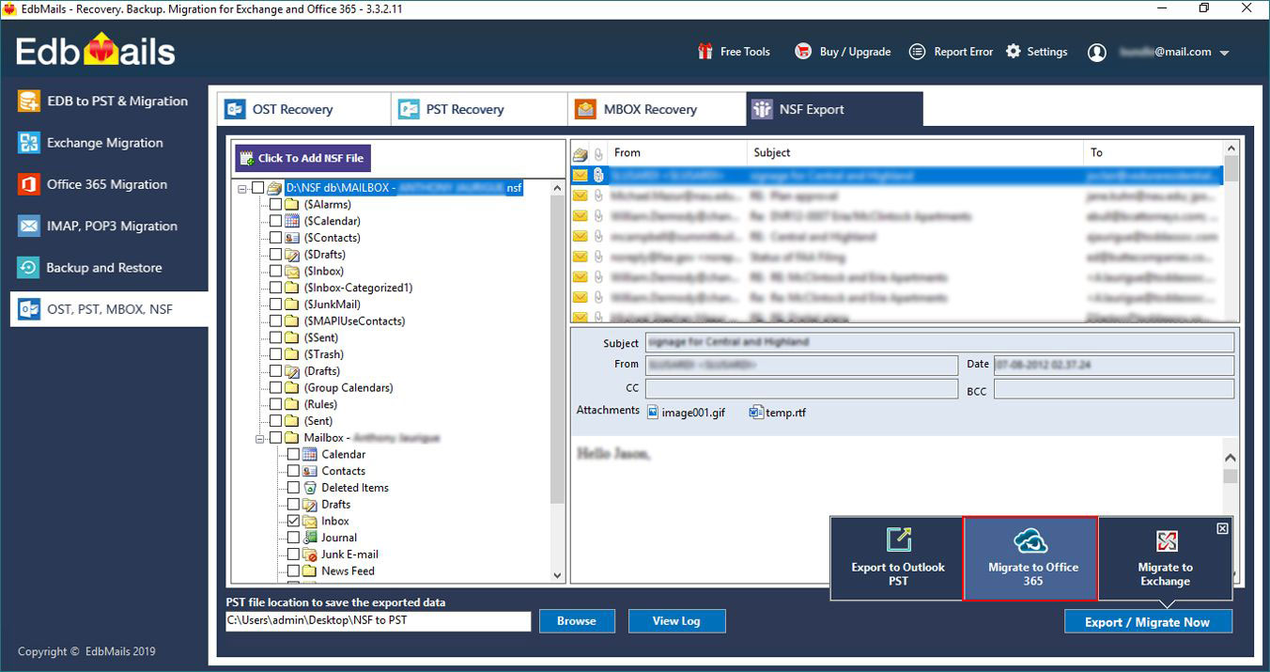Sort messages by Subject column
Image resolution: width=1270 pixels, height=672 pixels.
[915, 152]
